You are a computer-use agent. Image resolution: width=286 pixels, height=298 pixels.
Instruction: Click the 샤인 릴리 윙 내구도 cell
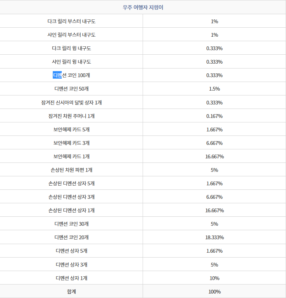pyautogui.click(x=71, y=61)
